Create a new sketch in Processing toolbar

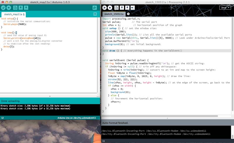(x=116, y=8)
